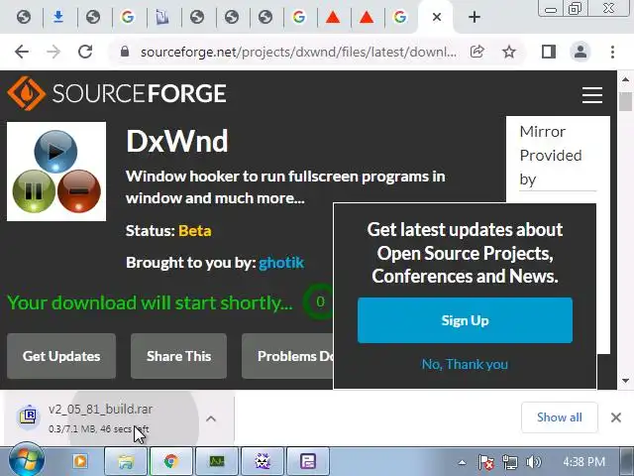The image size is (634, 476).
Task: Click the Problems Downloading button
Action: (x=287, y=356)
